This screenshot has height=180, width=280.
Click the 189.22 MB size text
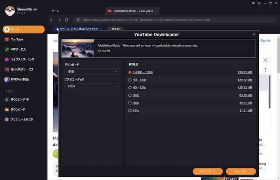coord(245,80)
